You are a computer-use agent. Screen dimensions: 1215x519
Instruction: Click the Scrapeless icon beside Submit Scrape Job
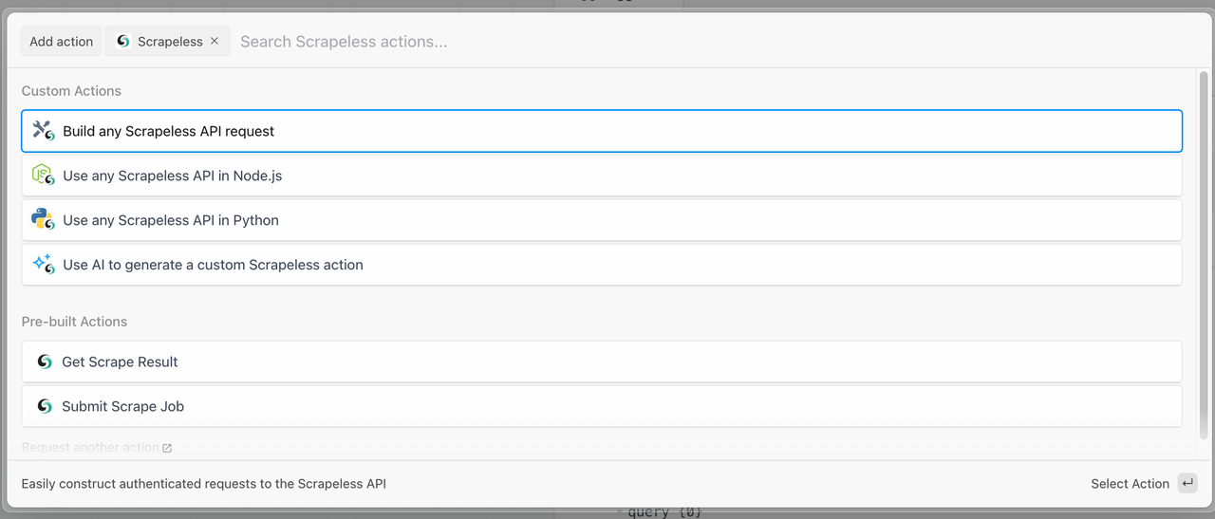[x=44, y=406]
